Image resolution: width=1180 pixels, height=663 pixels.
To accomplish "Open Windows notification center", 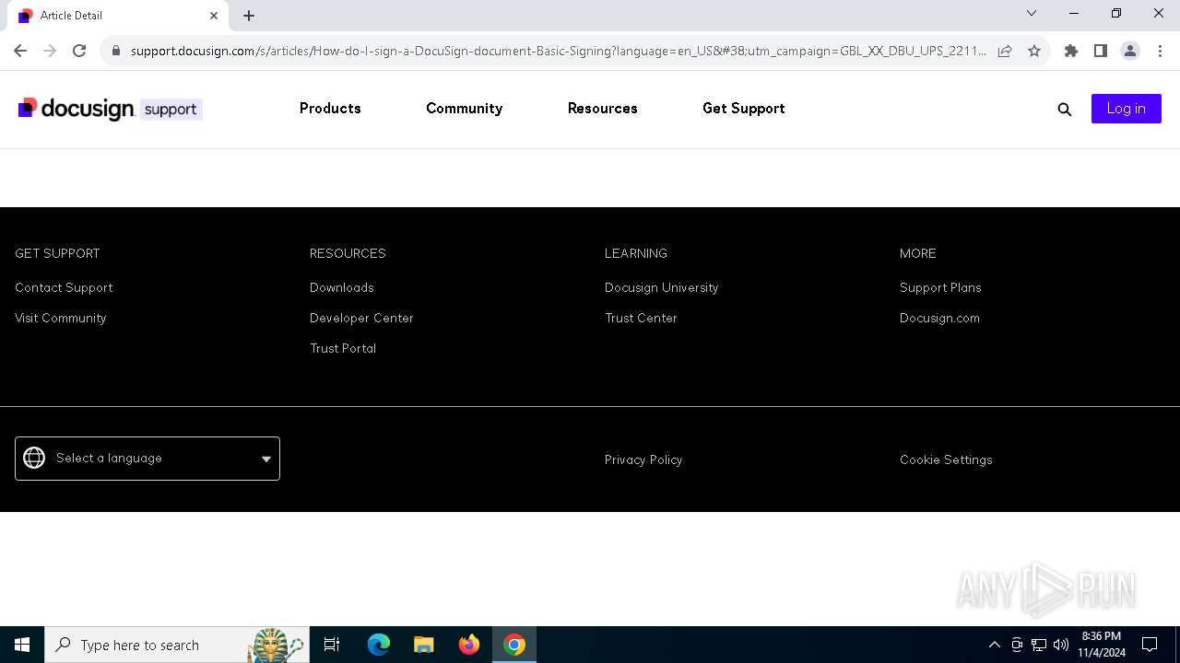I will click(x=1150, y=645).
